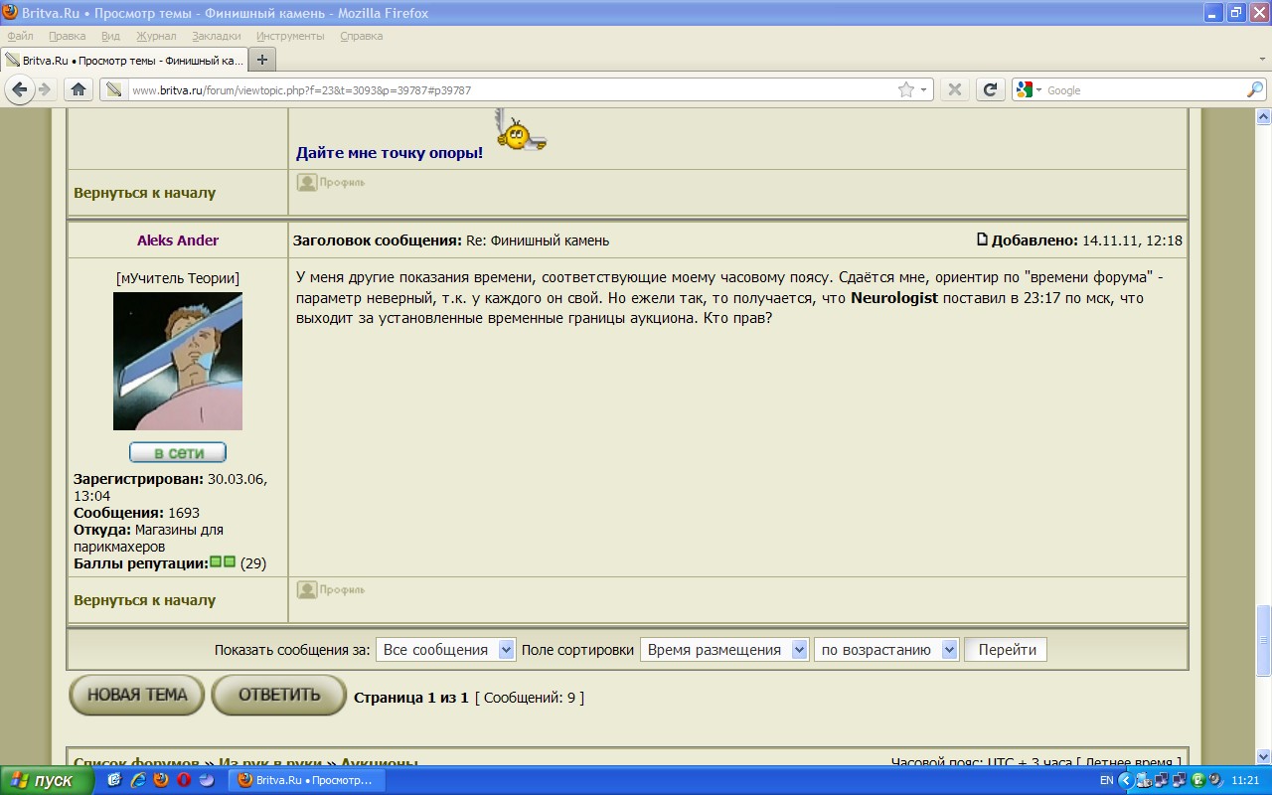Expand the Время размещения sort field dropdown
Viewport: 1272px width, 795px height.
point(724,650)
